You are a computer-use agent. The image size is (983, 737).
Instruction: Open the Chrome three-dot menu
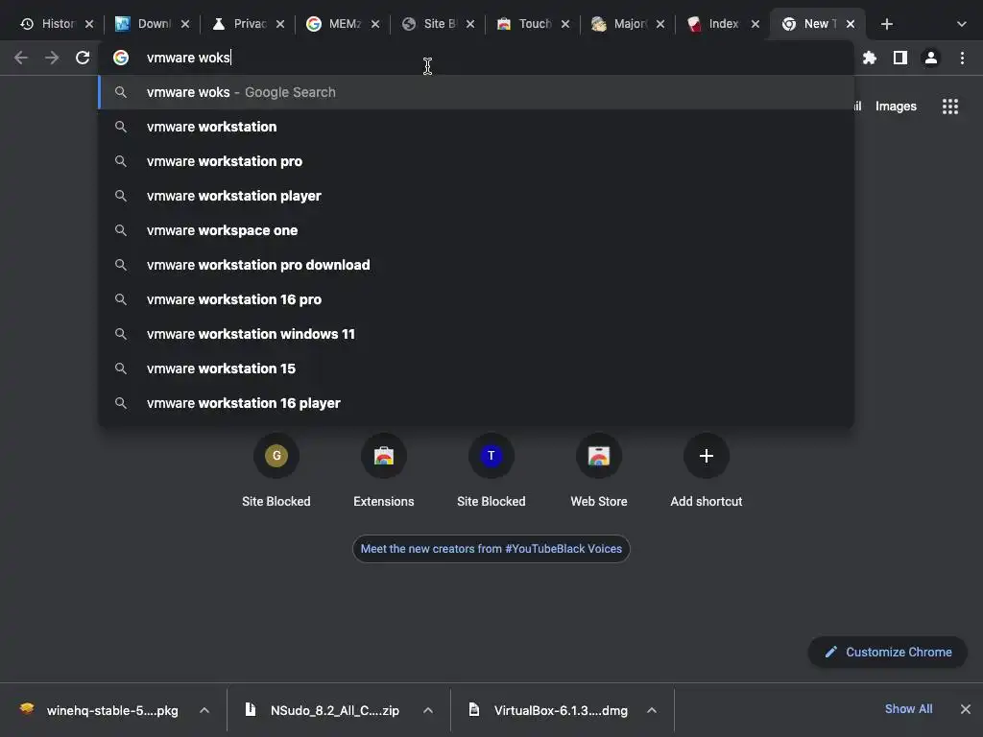[962, 58]
